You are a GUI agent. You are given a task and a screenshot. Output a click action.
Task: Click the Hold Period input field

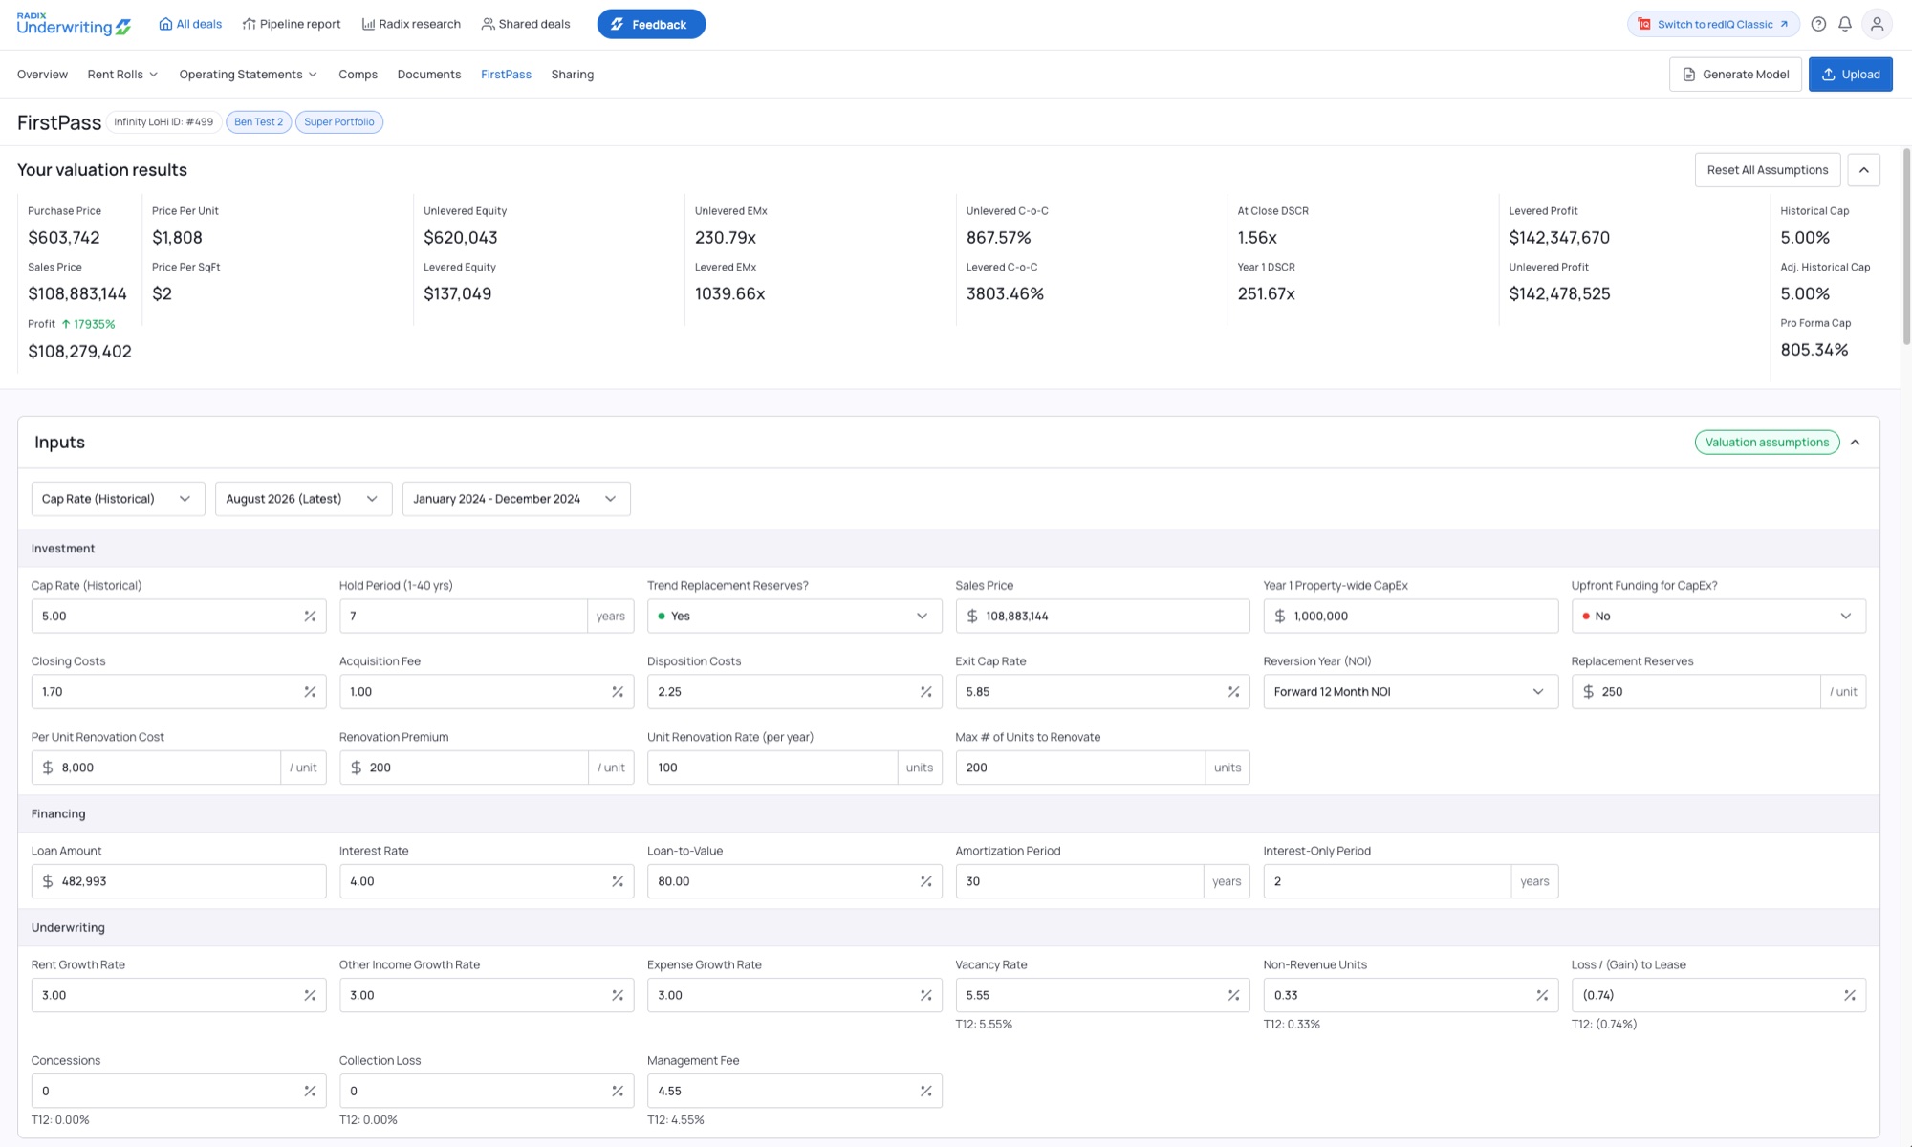click(x=463, y=616)
